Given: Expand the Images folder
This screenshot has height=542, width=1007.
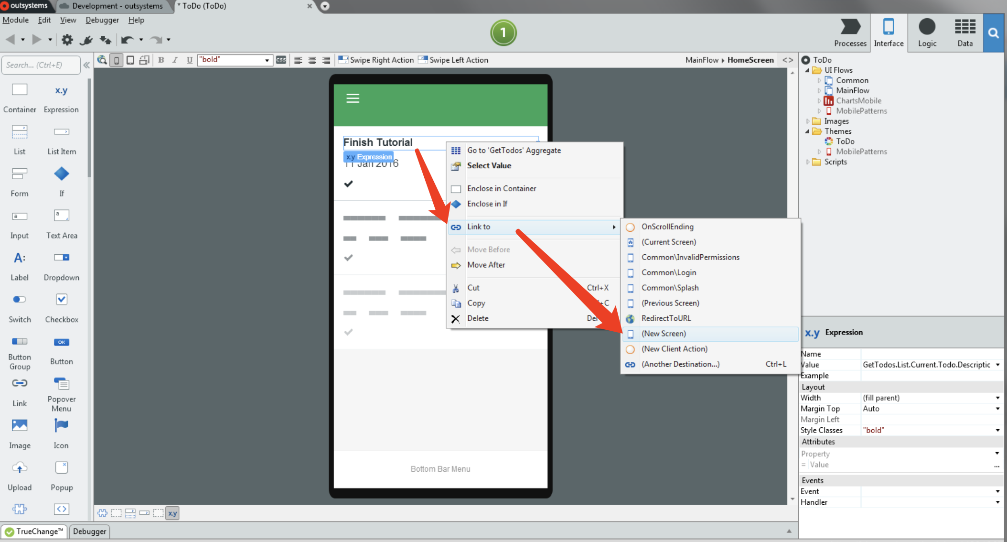Looking at the screenshot, I should [808, 121].
